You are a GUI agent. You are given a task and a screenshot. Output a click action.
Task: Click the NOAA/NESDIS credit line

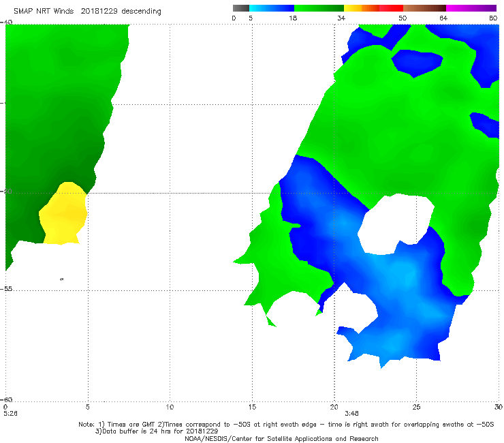coord(281,438)
